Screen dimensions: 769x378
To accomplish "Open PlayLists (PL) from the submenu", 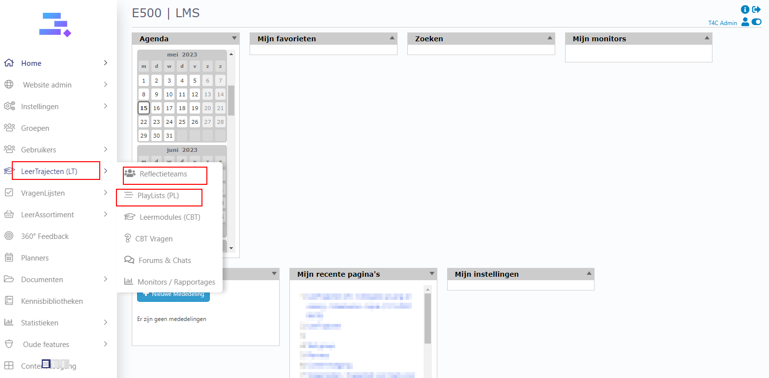I will pyautogui.click(x=158, y=196).
